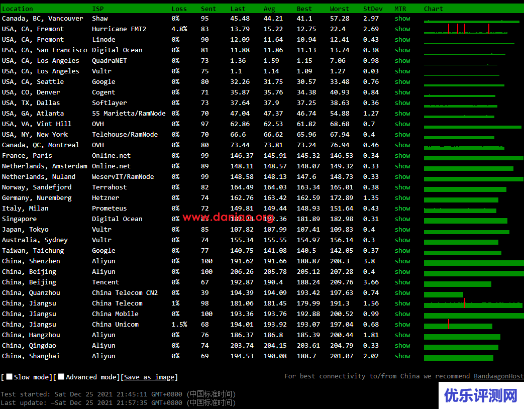Select worst latency value 209.76
The width and height of the screenshot is (524, 409).
[x=342, y=282]
